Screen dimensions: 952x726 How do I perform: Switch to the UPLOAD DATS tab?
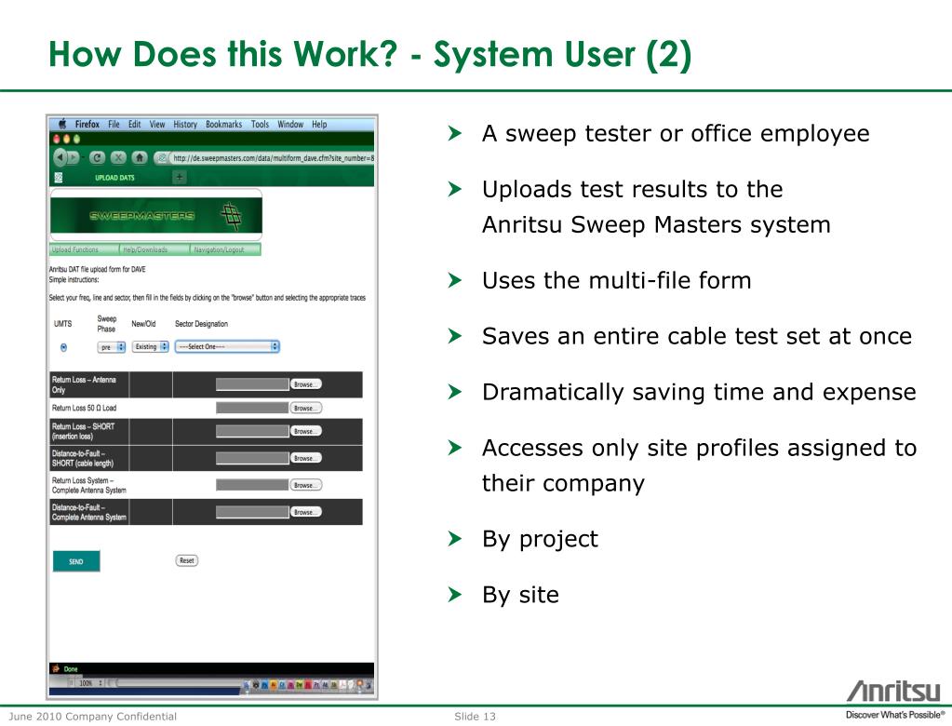[x=114, y=177]
